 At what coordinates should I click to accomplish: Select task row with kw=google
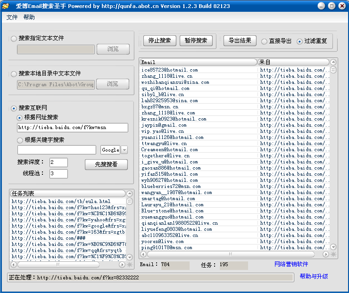(x=68, y=226)
